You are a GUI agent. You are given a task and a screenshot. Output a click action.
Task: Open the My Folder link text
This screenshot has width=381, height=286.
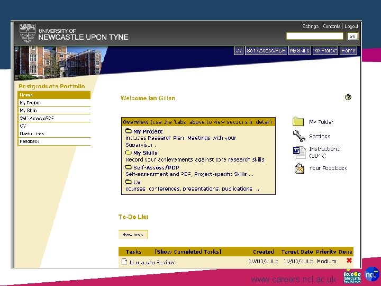pos(321,122)
